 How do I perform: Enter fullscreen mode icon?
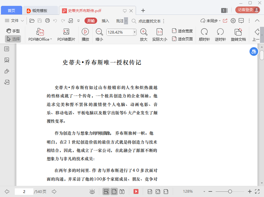click(257, 191)
